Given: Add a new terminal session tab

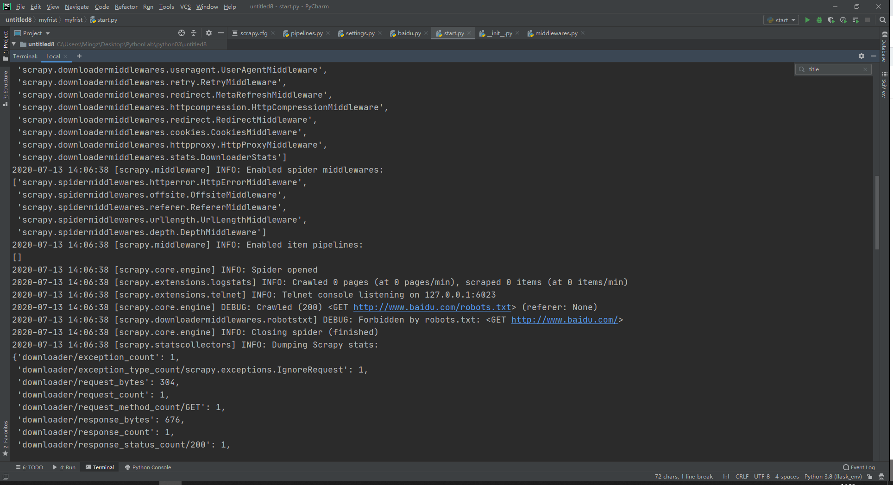Looking at the screenshot, I should click(x=79, y=56).
